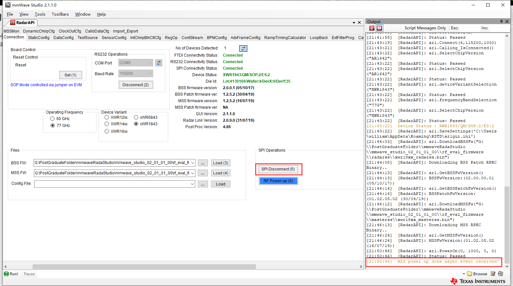Open the ToolBars menu
The width and height of the screenshot is (513, 286).
tap(60, 14)
